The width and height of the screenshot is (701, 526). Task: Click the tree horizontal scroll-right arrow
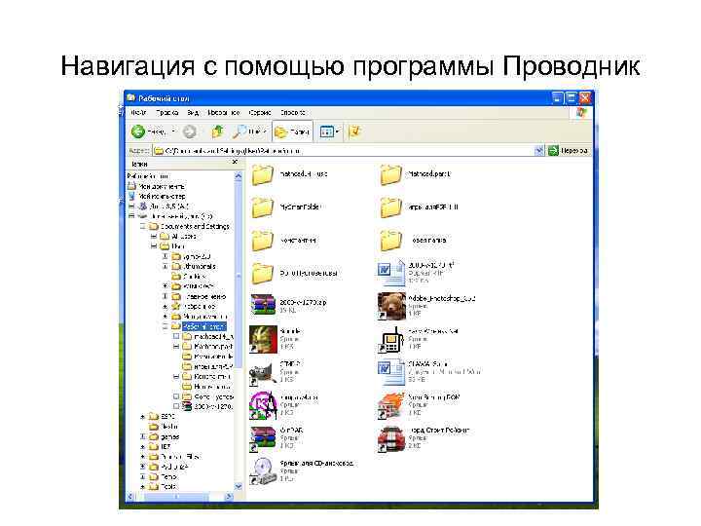229,497
